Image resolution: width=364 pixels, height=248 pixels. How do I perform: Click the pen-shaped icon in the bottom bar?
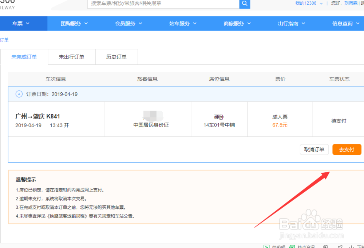coord(339,247)
